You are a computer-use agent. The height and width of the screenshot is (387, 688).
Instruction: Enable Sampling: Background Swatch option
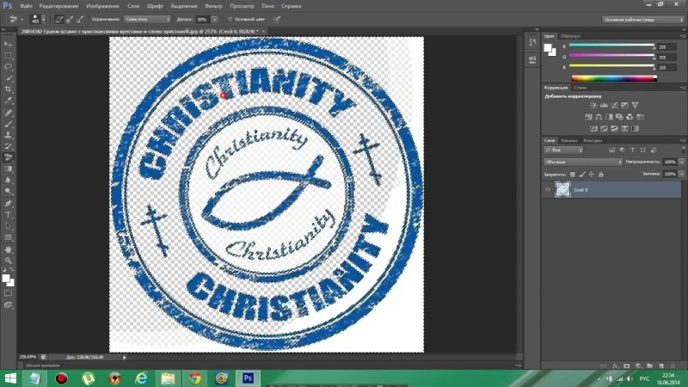pos(80,19)
